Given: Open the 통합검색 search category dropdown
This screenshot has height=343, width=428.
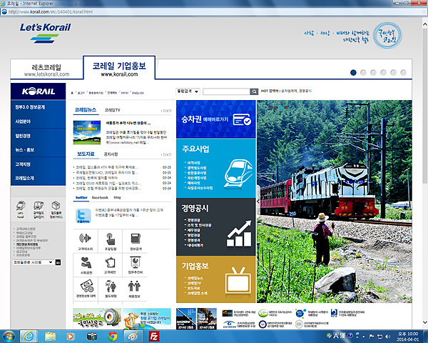Looking at the screenshot, I should (x=188, y=91).
